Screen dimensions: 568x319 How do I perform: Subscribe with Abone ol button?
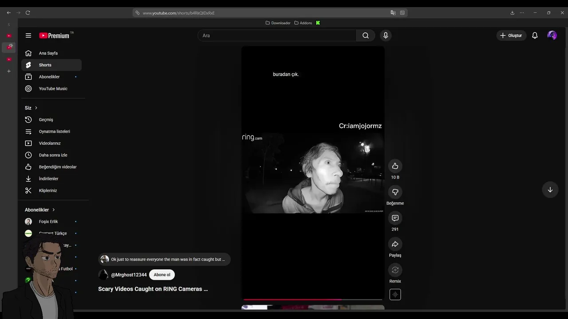coord(162,275)
